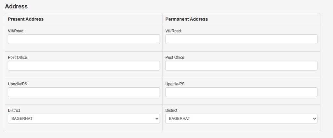
Task: Click the Address section heading
Action: click(x=16, y=6)
